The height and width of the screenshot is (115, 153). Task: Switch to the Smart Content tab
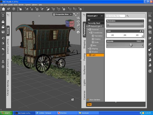pos(8,46)
